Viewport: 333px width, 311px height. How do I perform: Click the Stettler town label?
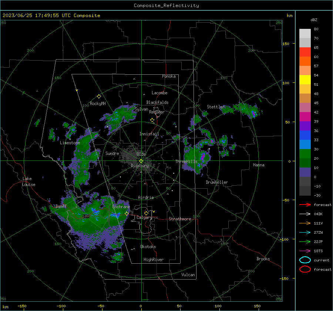click(216, 107)
